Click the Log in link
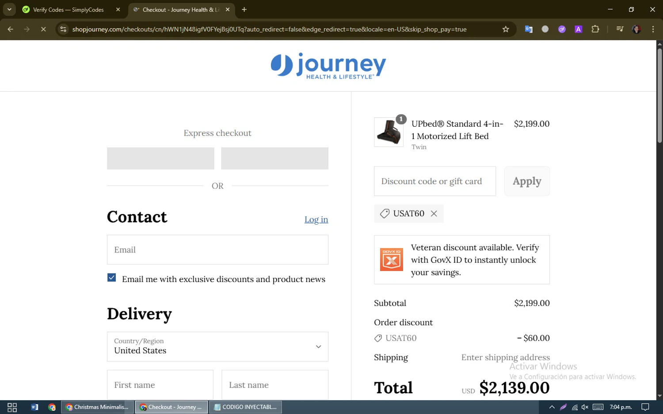663x414 pixels. point(316,219)
